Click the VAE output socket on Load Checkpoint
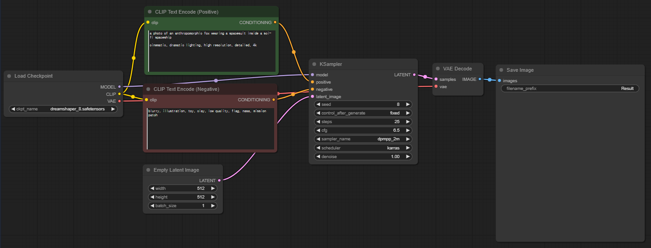The width and height of the screenshot is (651, 248). pyautogui.click(x=120, y=101)
